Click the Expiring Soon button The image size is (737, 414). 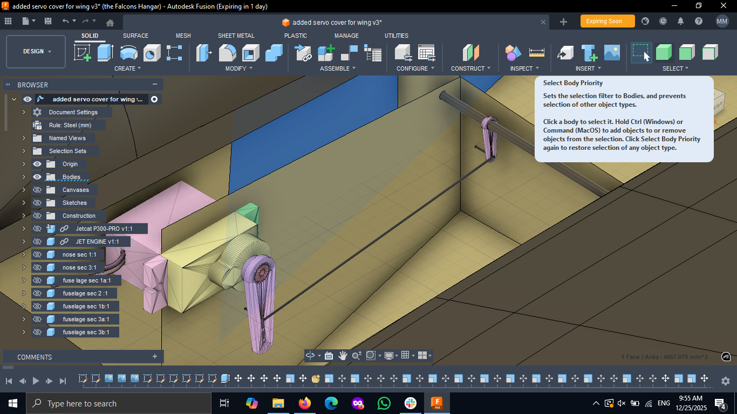click(x=607, y=22)
